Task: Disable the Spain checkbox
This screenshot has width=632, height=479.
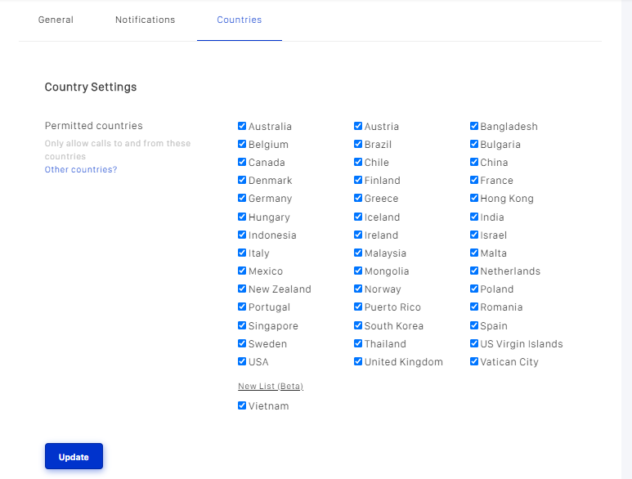Action: [x=474, y=325]
